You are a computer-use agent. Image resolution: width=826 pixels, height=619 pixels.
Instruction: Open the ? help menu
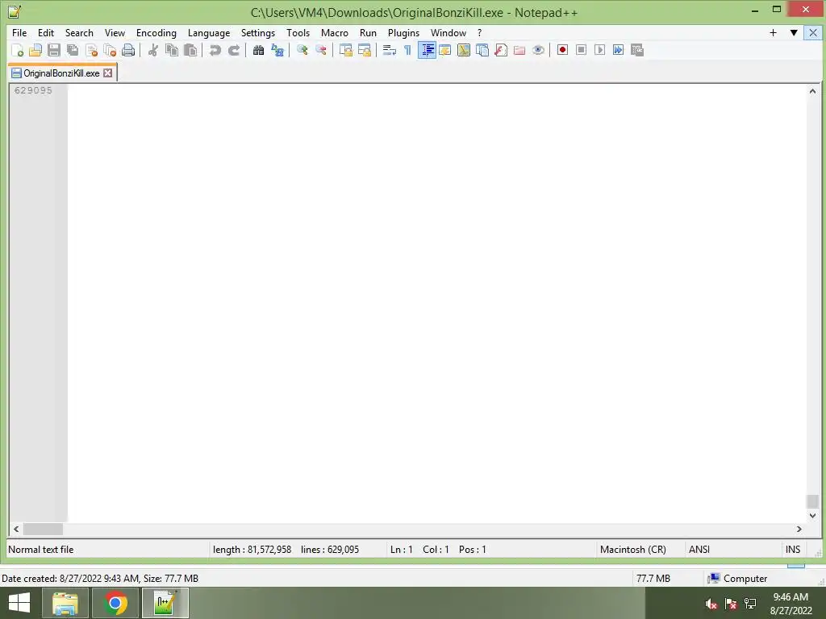coord(479,32)
